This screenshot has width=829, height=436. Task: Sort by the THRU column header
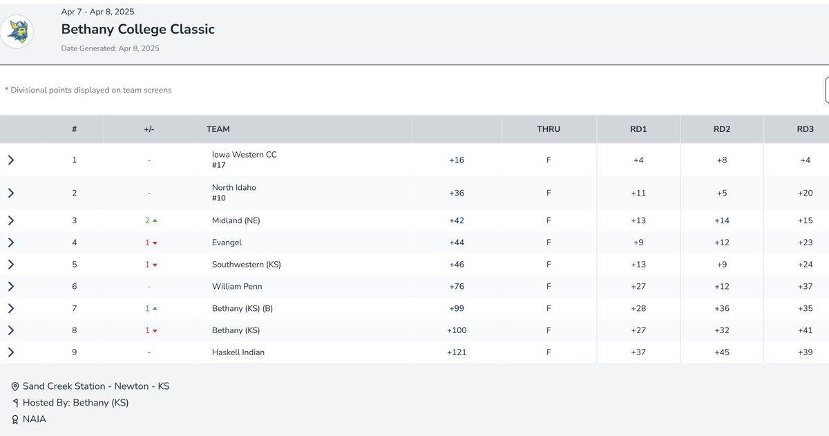pyautogui.click(x=549, y=129)
